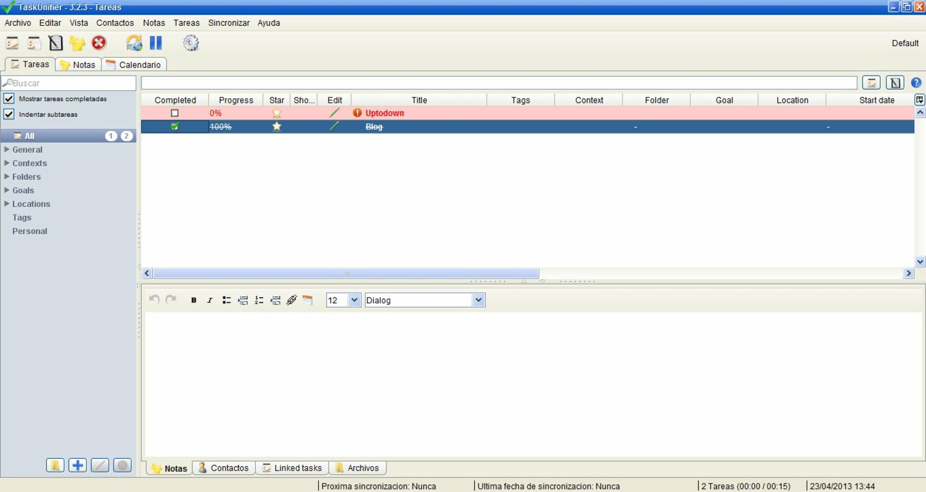Open the font family dropdown showing Dialog
Screen dimensions: 926x492
point(478,300)
